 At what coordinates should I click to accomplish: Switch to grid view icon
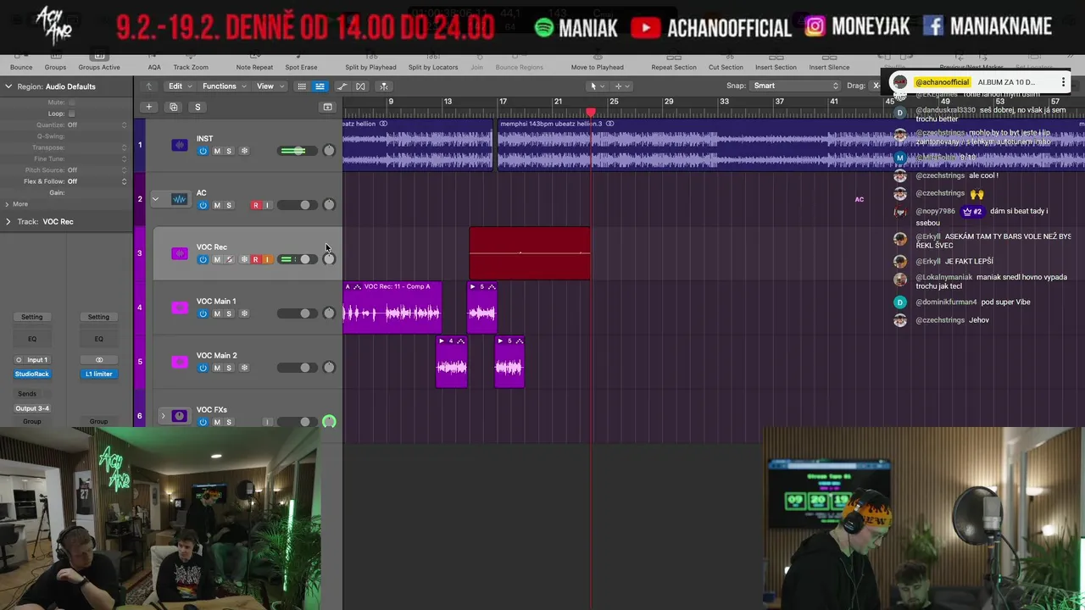coord(301,86)
